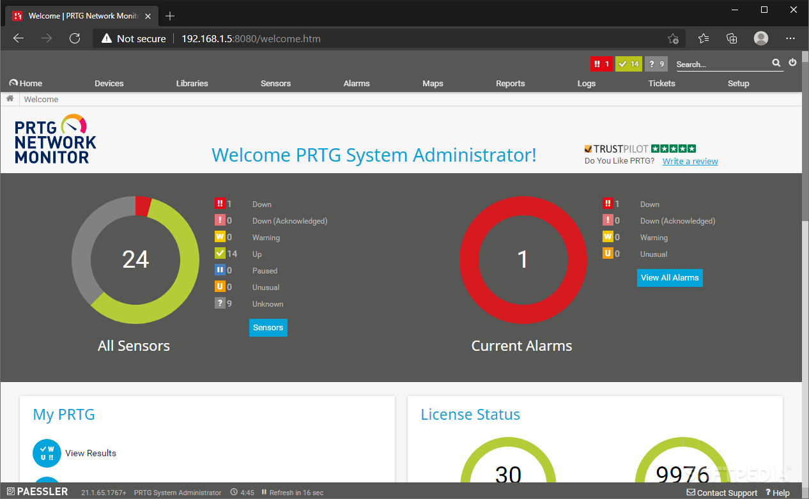Click the View Results round icon
Viewport: 809px width, 499px height.
[x=47, y=453]
